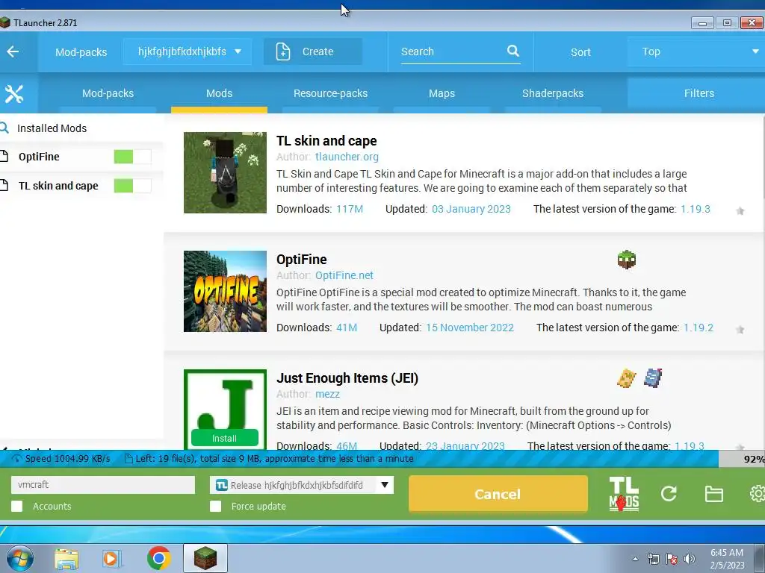The height and width of the screenshot is (573, 765).
Task: Toggle the OptiFine mod switch
Action: click(132, 157)
